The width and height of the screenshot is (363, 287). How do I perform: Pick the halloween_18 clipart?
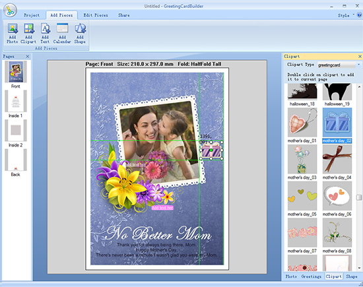302,92
